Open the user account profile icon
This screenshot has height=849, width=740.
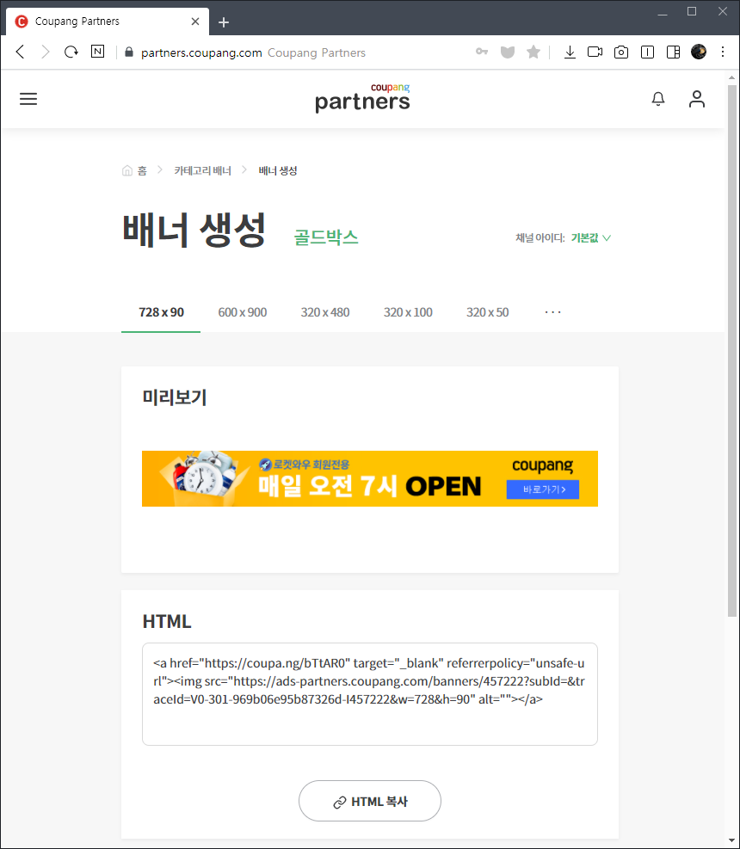coord(697,99)
